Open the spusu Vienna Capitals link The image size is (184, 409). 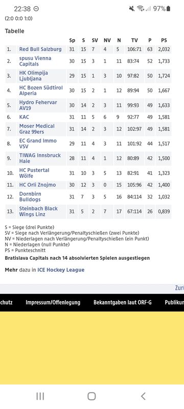35,61
